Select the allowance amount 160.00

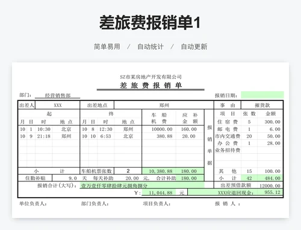[188, 129]
